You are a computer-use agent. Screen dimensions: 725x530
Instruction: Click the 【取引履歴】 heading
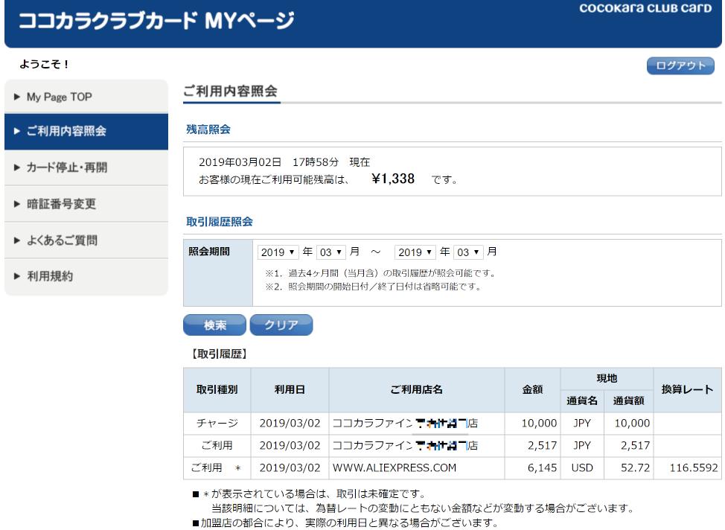(x=219, y=354)
